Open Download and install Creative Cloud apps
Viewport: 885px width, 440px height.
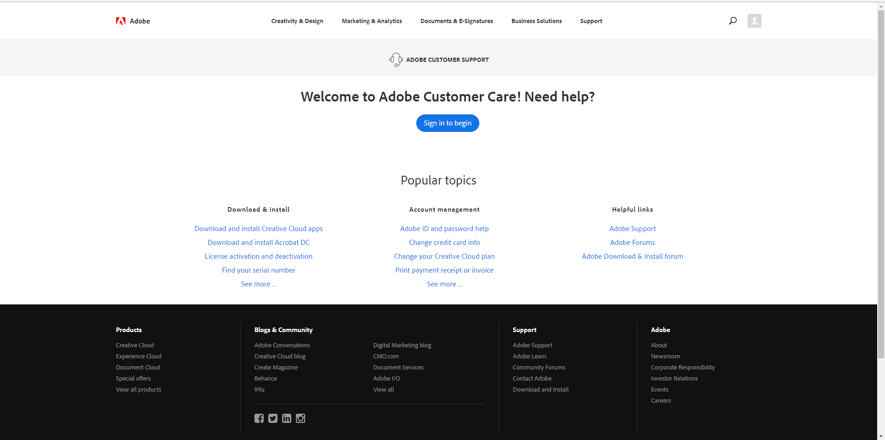pos(259,229)
